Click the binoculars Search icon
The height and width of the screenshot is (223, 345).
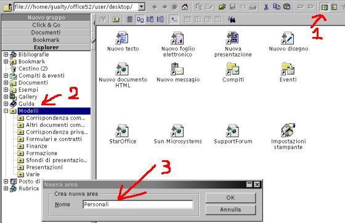(x=232, y=20)
